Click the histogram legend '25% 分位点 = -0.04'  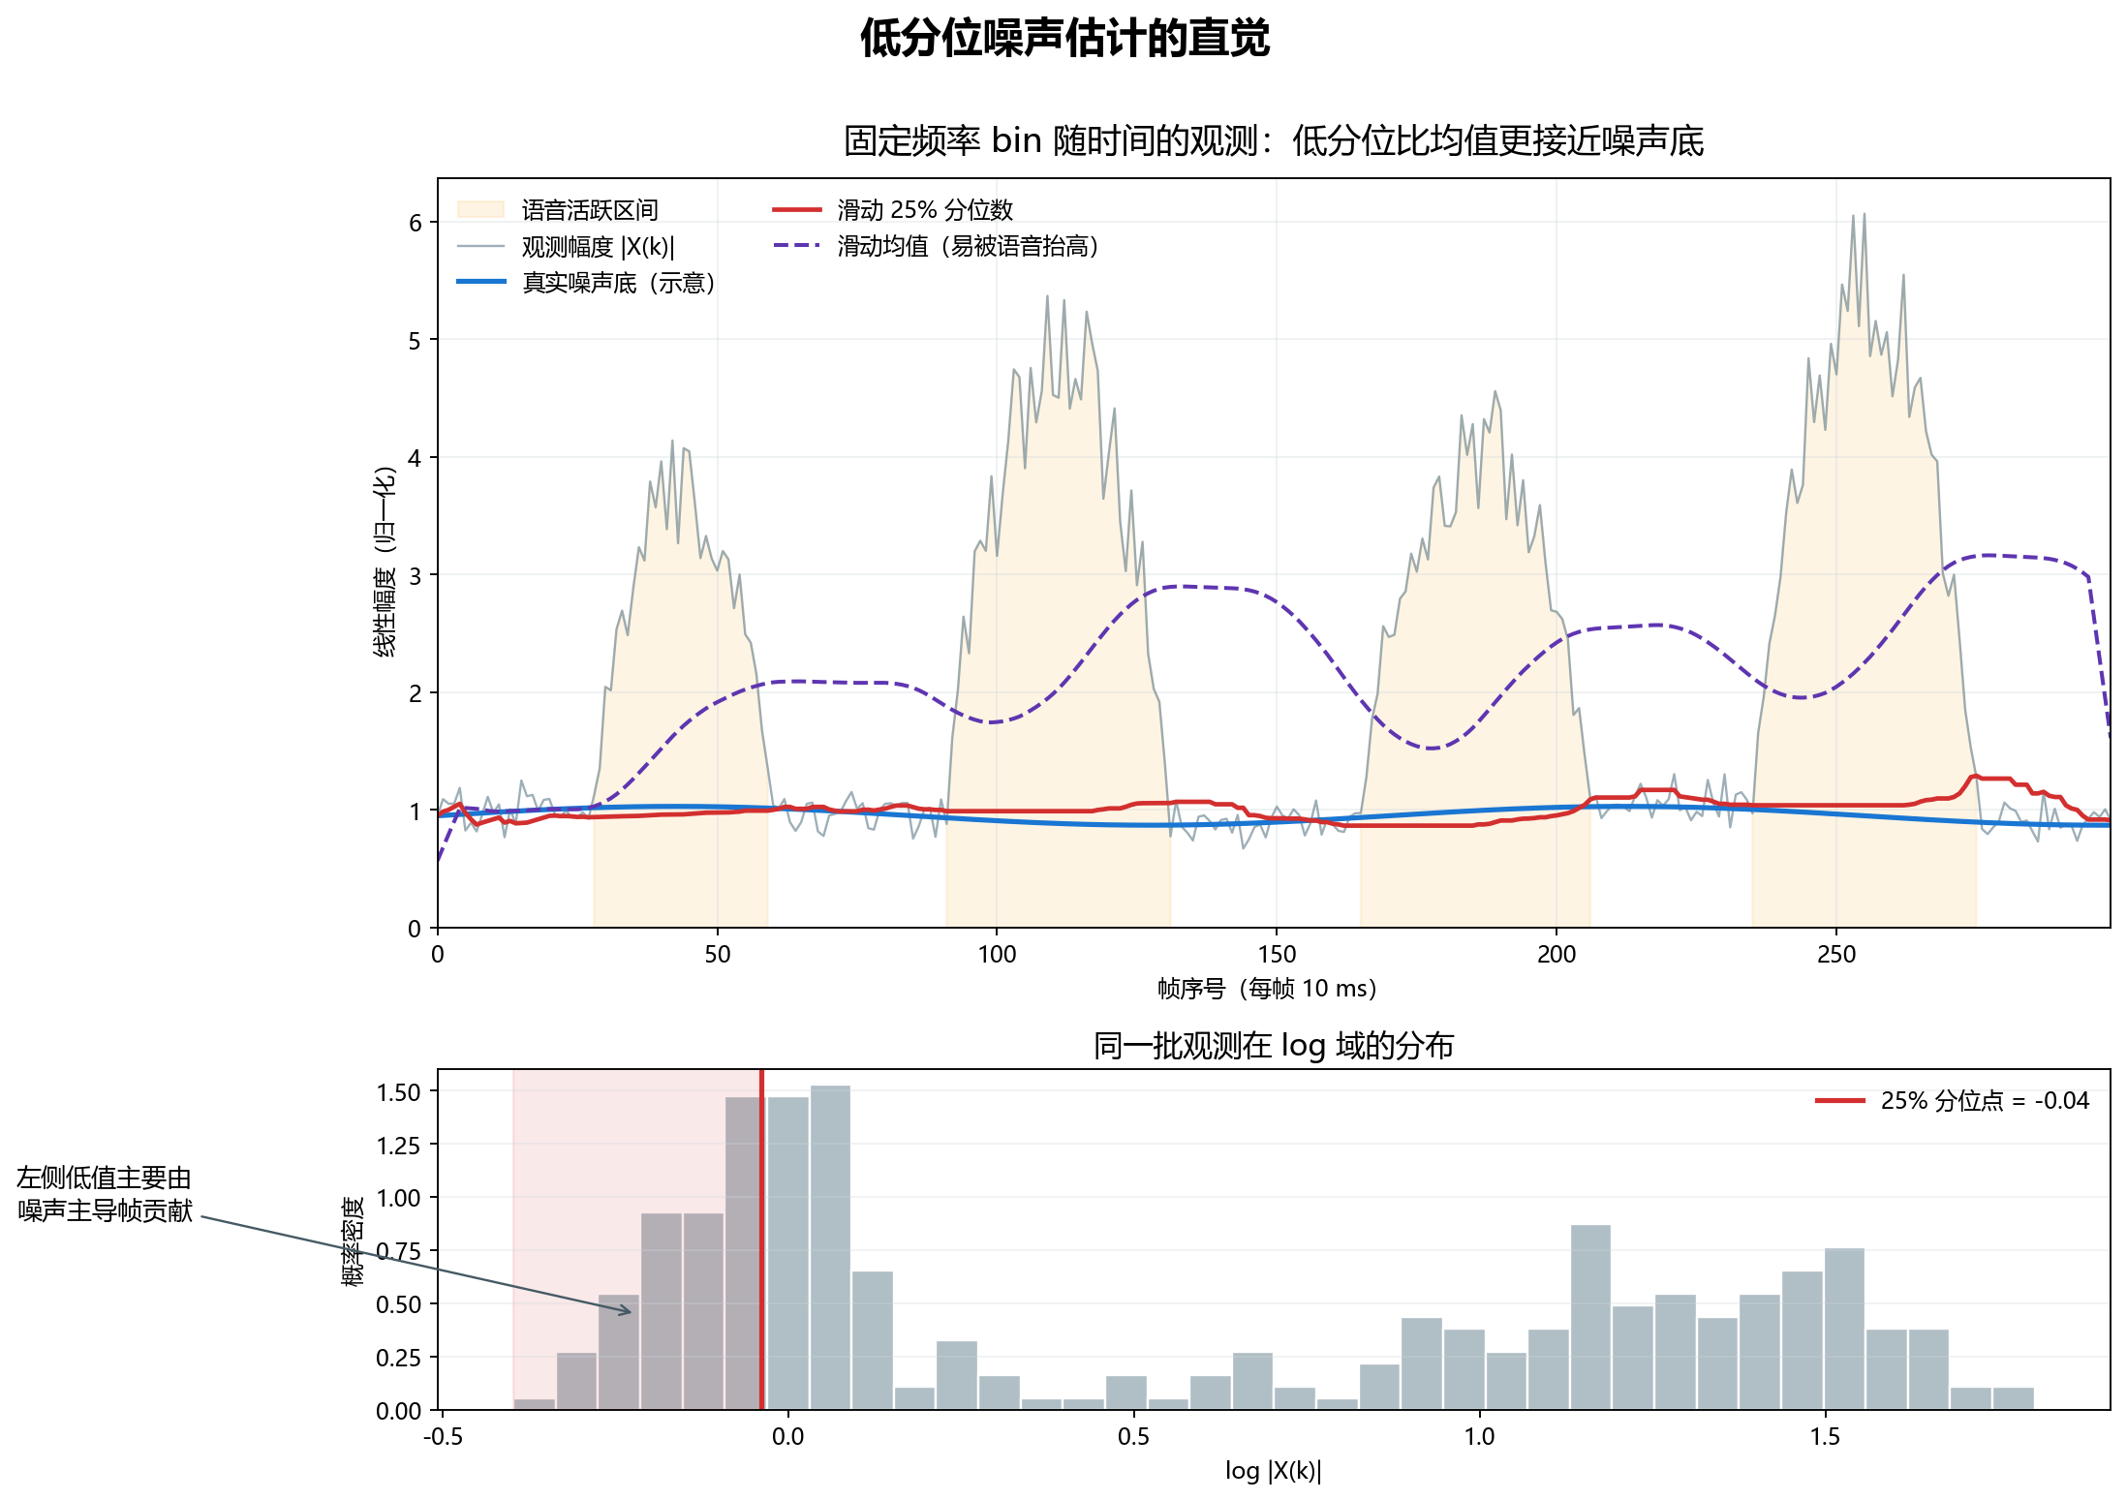1985,1101
